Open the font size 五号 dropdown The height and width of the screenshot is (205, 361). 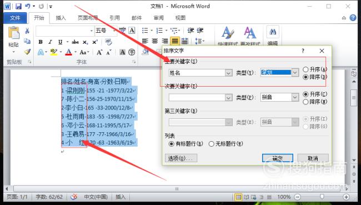pos(114,31)
